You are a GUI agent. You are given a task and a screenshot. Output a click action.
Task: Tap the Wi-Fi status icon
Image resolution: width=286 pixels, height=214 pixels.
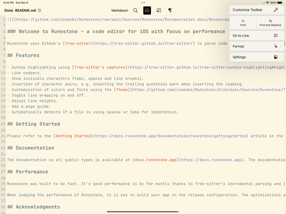coord(267,3)
